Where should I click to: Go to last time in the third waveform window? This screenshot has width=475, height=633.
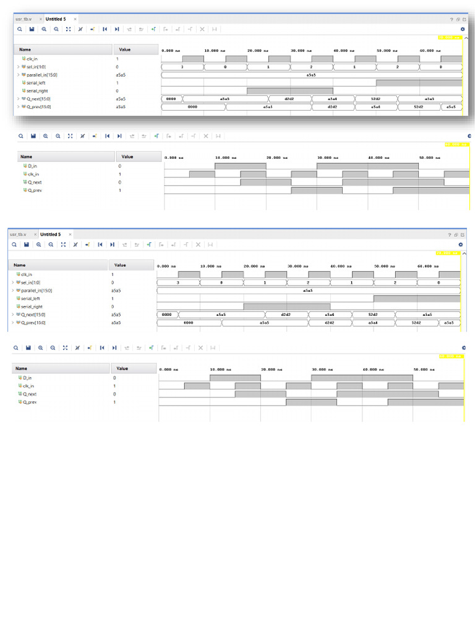[113, 245]
